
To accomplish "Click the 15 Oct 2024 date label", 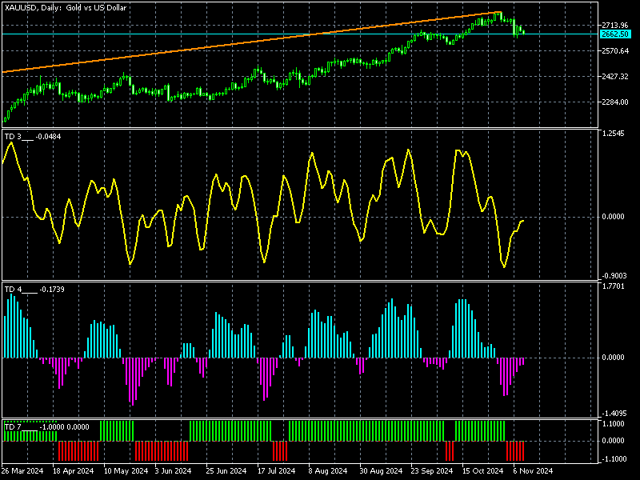I will pyautogui.click(x=483, y=471).
